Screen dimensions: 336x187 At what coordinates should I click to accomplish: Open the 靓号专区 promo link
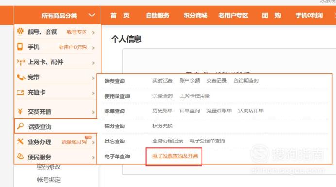(x=77, y=32)
